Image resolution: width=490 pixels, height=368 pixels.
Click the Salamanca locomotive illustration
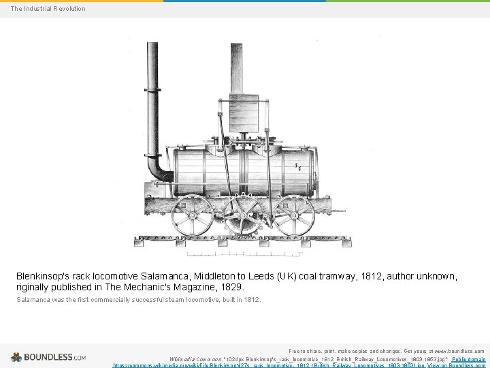pos(243,149)
